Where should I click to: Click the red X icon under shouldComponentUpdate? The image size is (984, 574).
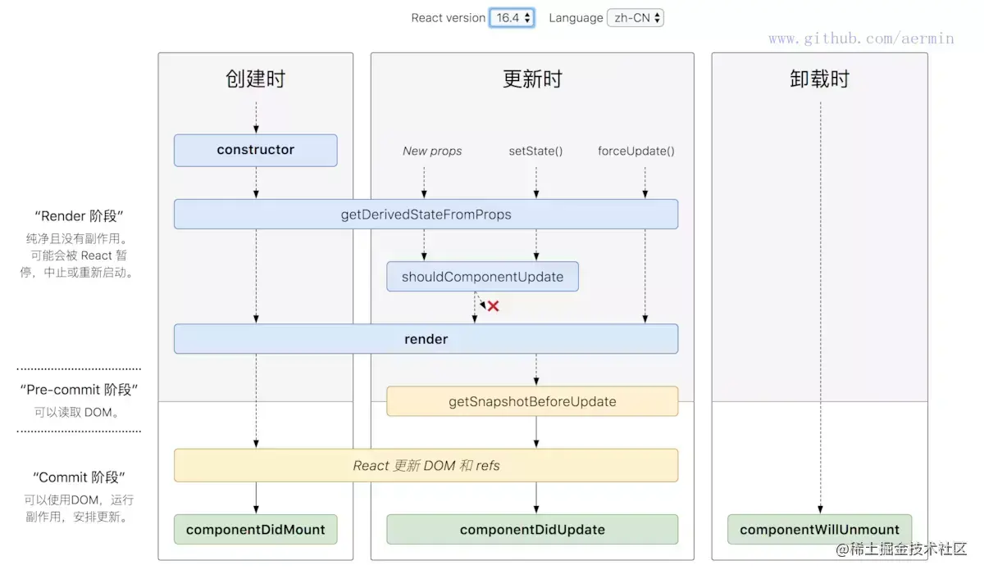click(x=492, y=305)
